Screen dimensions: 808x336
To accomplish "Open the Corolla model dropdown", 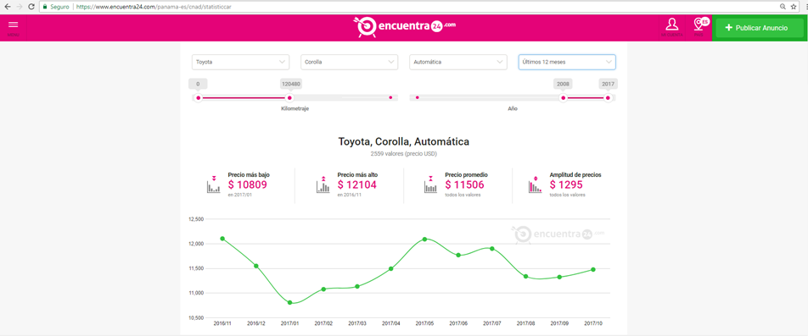I will [x=350, y=62].
